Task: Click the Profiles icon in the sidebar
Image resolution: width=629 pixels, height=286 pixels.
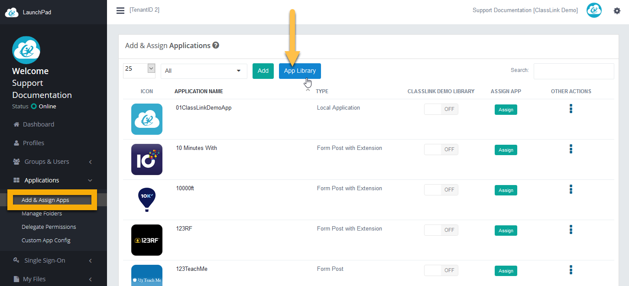Action: (16, 143)
